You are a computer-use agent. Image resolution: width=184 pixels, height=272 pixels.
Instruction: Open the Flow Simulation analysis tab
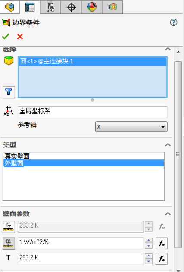coord(112,7)
